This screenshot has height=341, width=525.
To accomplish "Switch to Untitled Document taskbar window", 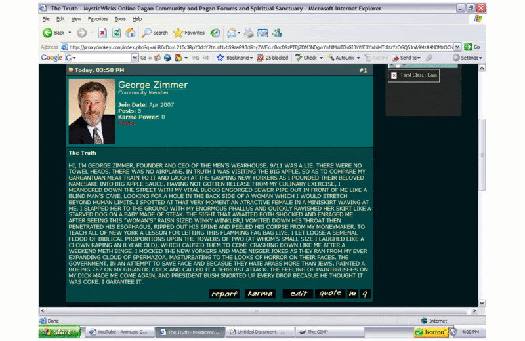I will 260,332.
